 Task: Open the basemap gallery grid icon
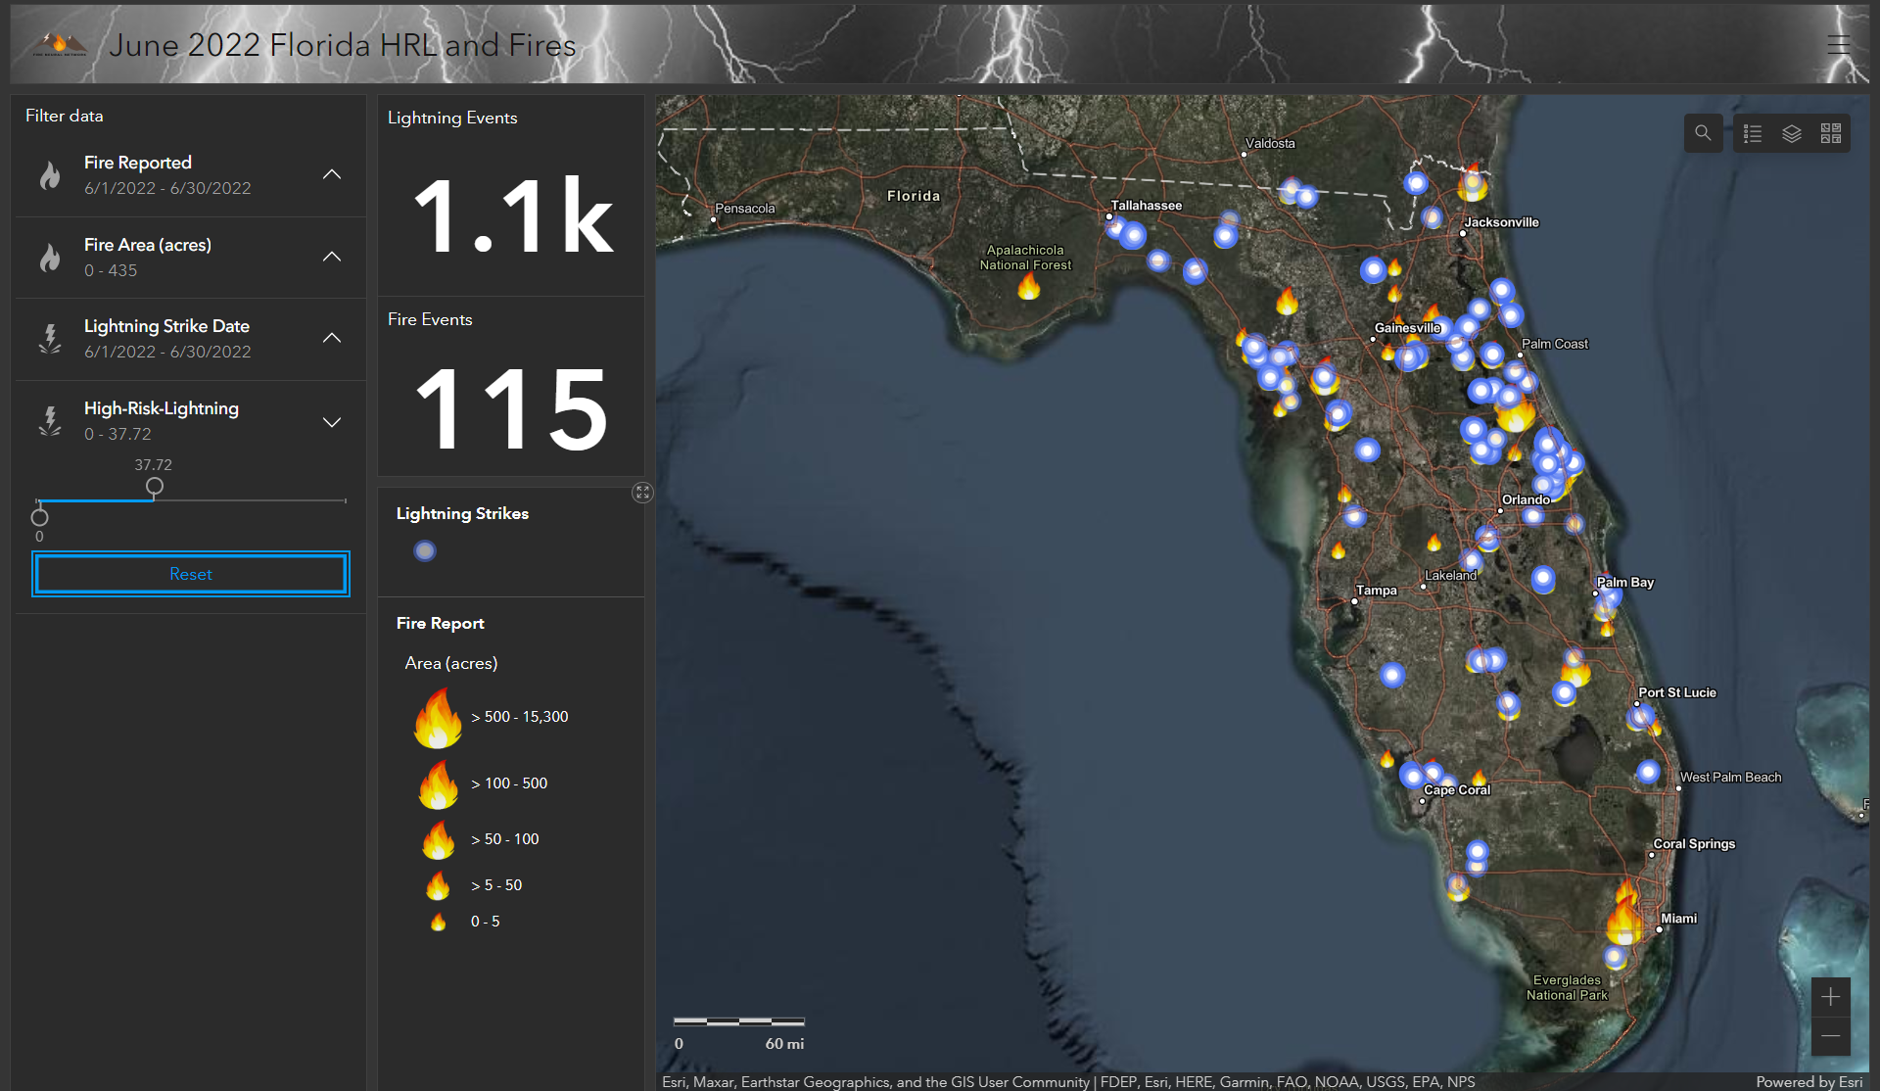click(x=1830, y=133)
